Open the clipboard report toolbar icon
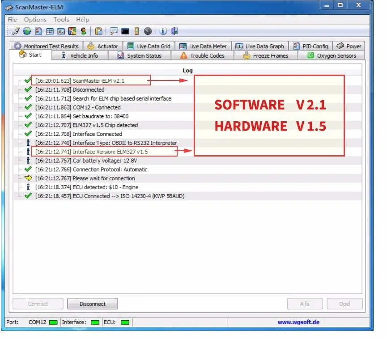 point(99,31)
